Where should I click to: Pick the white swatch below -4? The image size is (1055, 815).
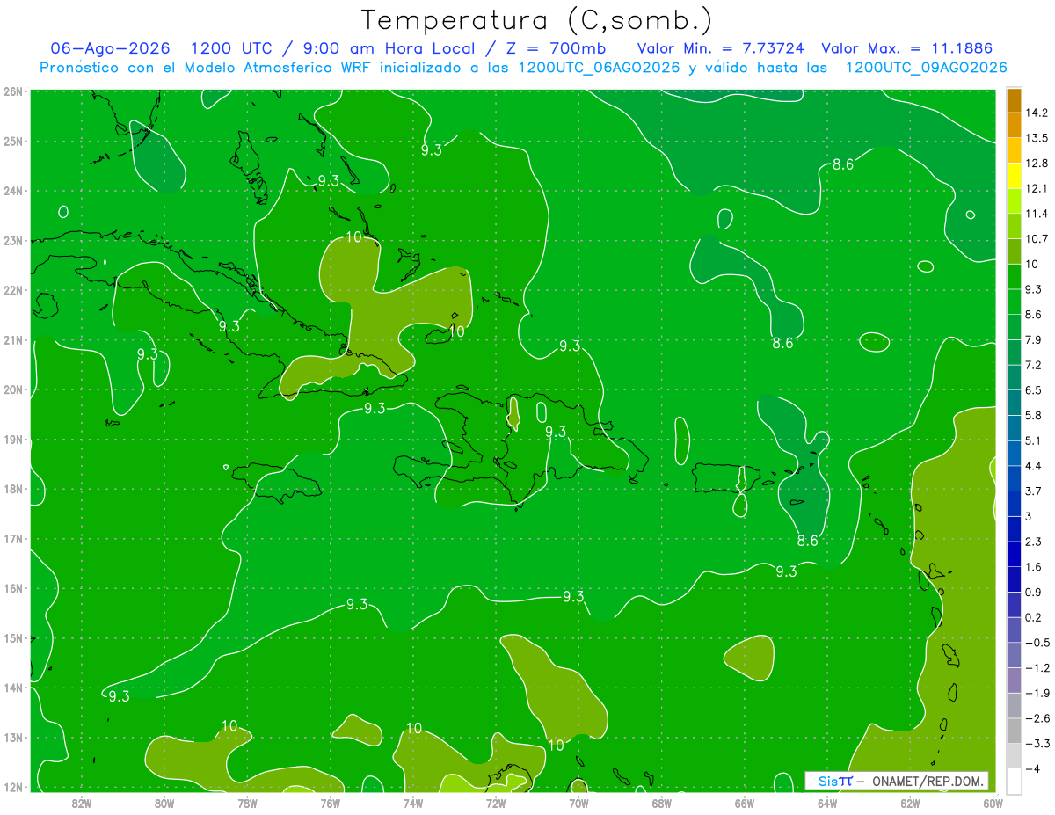click(x=1014, y=781)
